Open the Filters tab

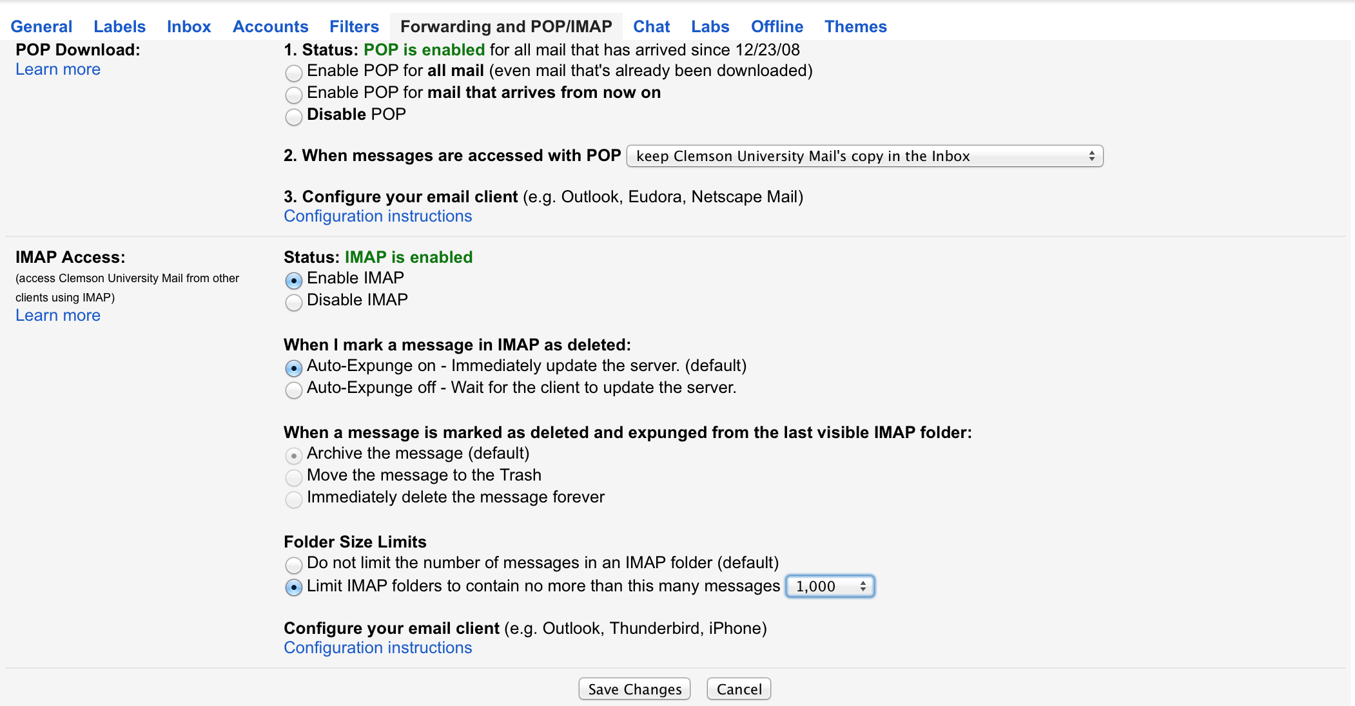pyautogui.click(x=354, y=26)
